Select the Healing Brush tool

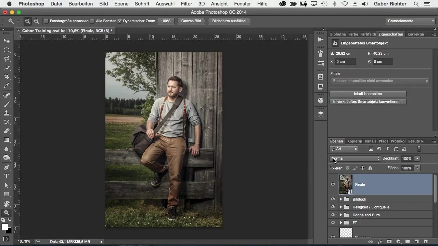pyautogui.click(x=7, y=95)
